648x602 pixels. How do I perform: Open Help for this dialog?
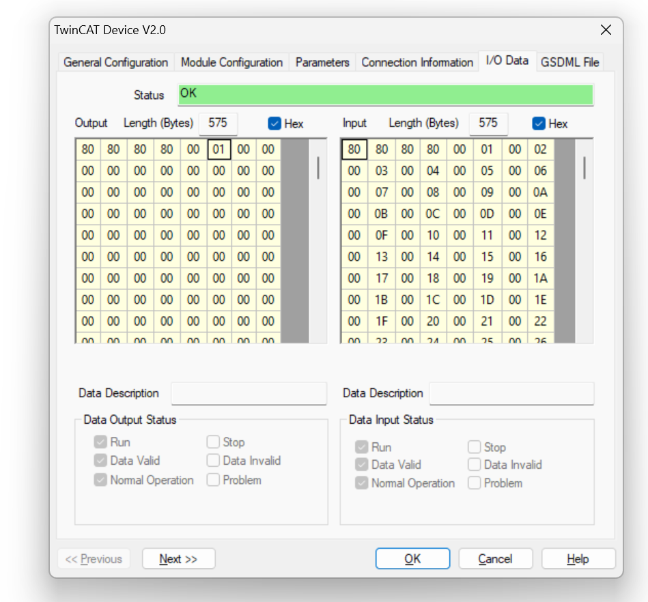578,559
